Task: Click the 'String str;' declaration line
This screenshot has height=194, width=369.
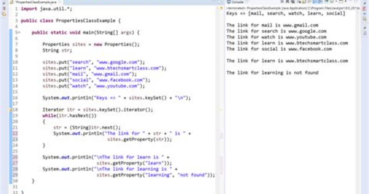Action: click(x=57, y=50)
